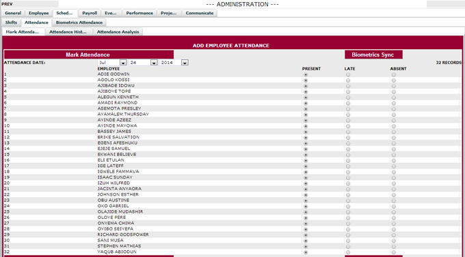Open the Performance tab
This screenshot has height=257, width=465.
point(139,13)
